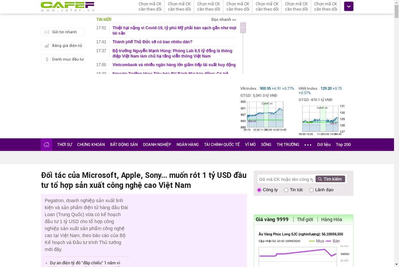This screenshot has width=399, height=267.
Task: Click HNX-Index label
Action: point(308,88)
